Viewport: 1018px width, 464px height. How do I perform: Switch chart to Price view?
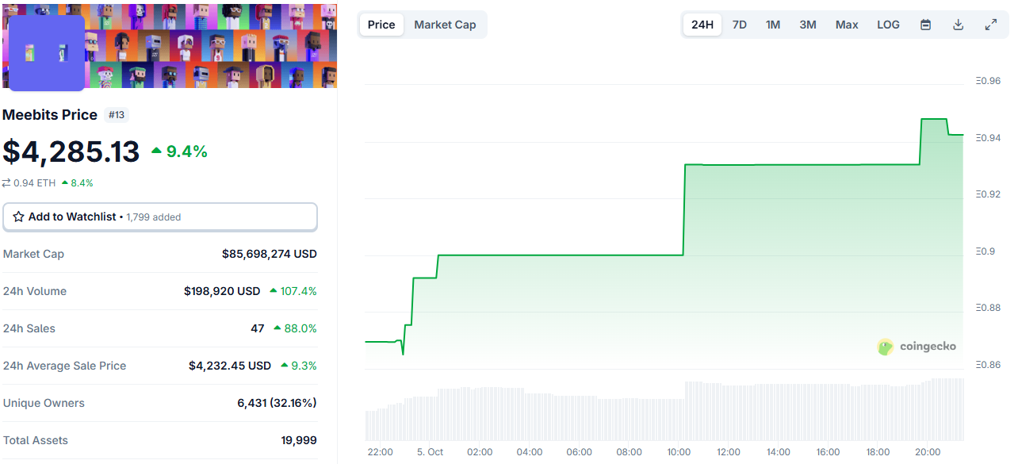[x=381, y=25]
